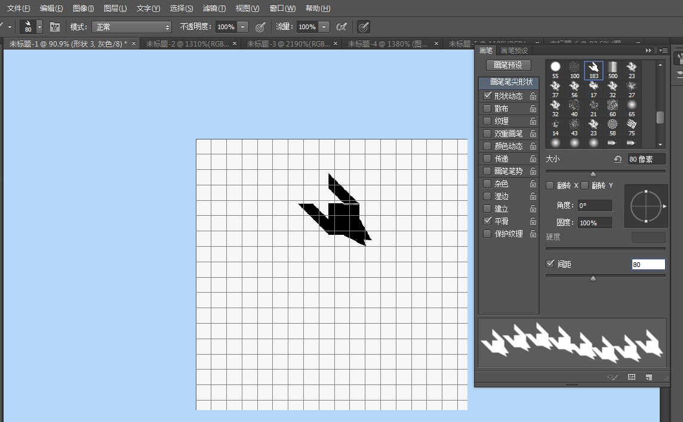Click the lock icon beside 湿边

tap(533, 196)
